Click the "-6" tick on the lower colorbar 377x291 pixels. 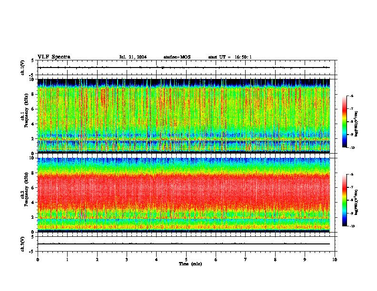(x=351, y=175)
